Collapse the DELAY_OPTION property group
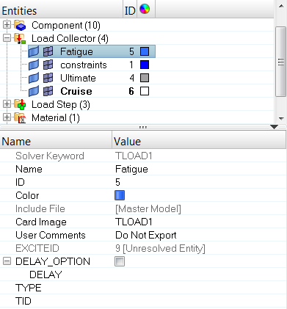 [7, 261]
